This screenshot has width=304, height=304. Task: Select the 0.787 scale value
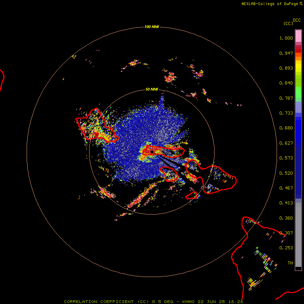click(286, 98)
